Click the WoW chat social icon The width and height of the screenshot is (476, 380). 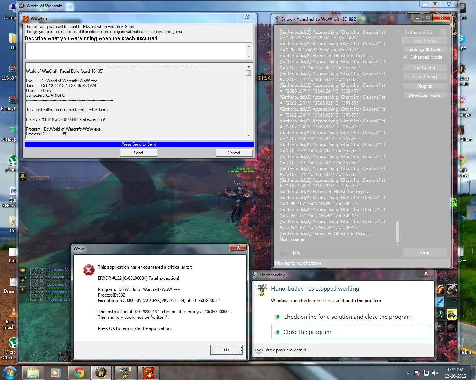click(23, 177)
